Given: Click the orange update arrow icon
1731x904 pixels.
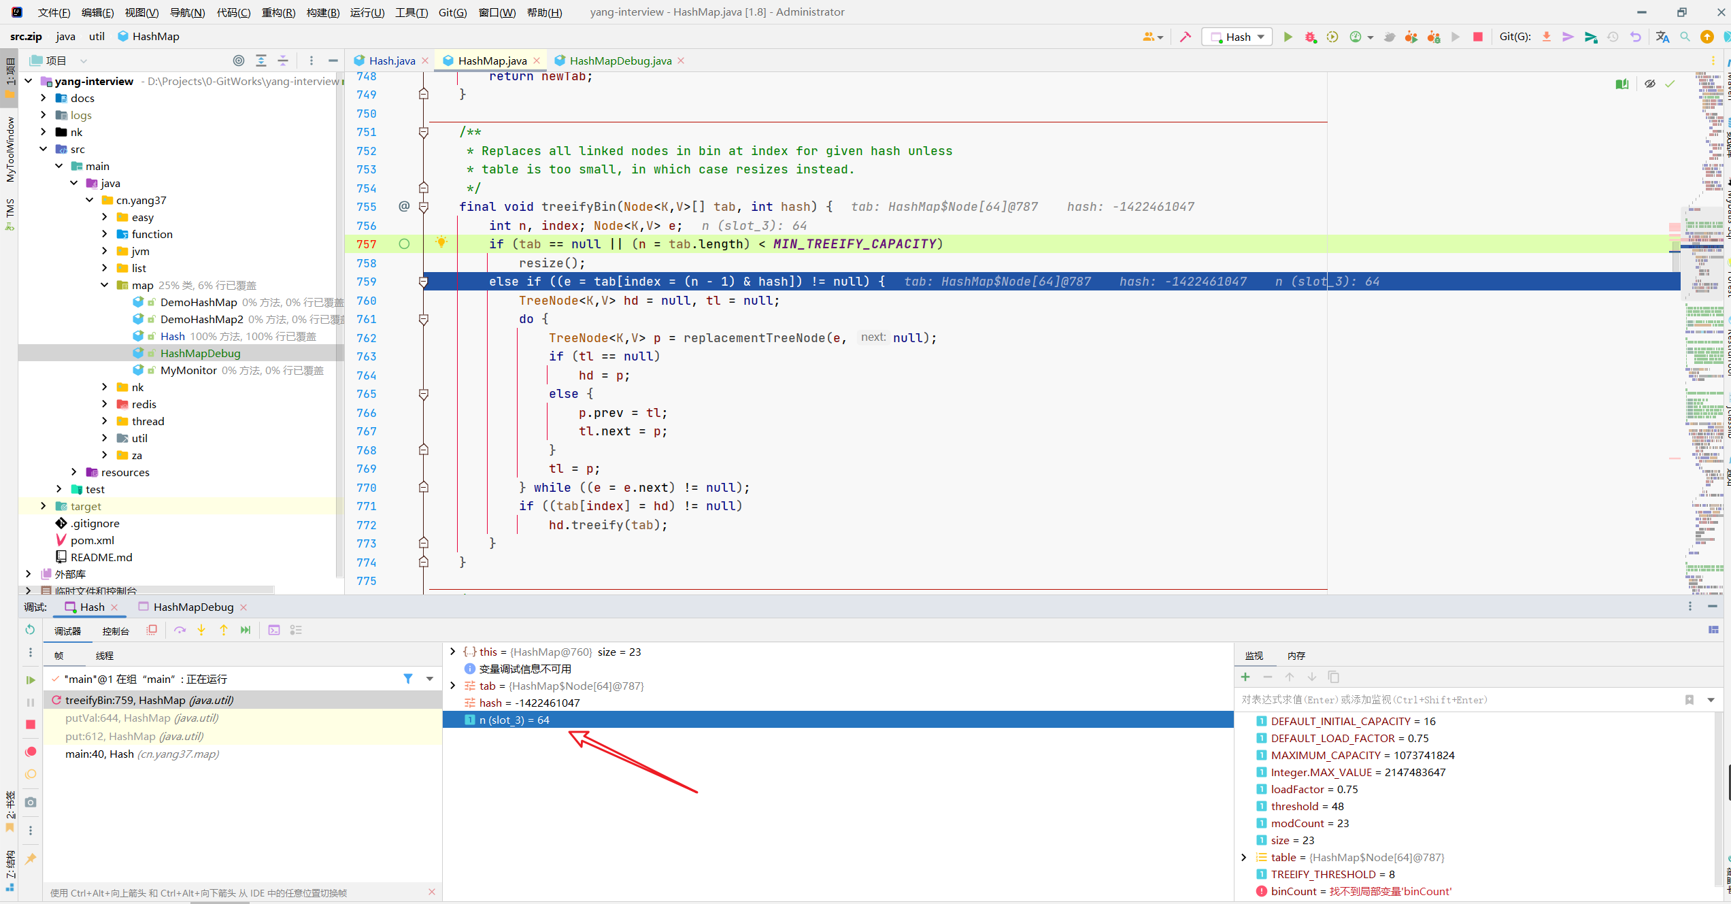Looking at the screenshot, I should [1707, 37].
